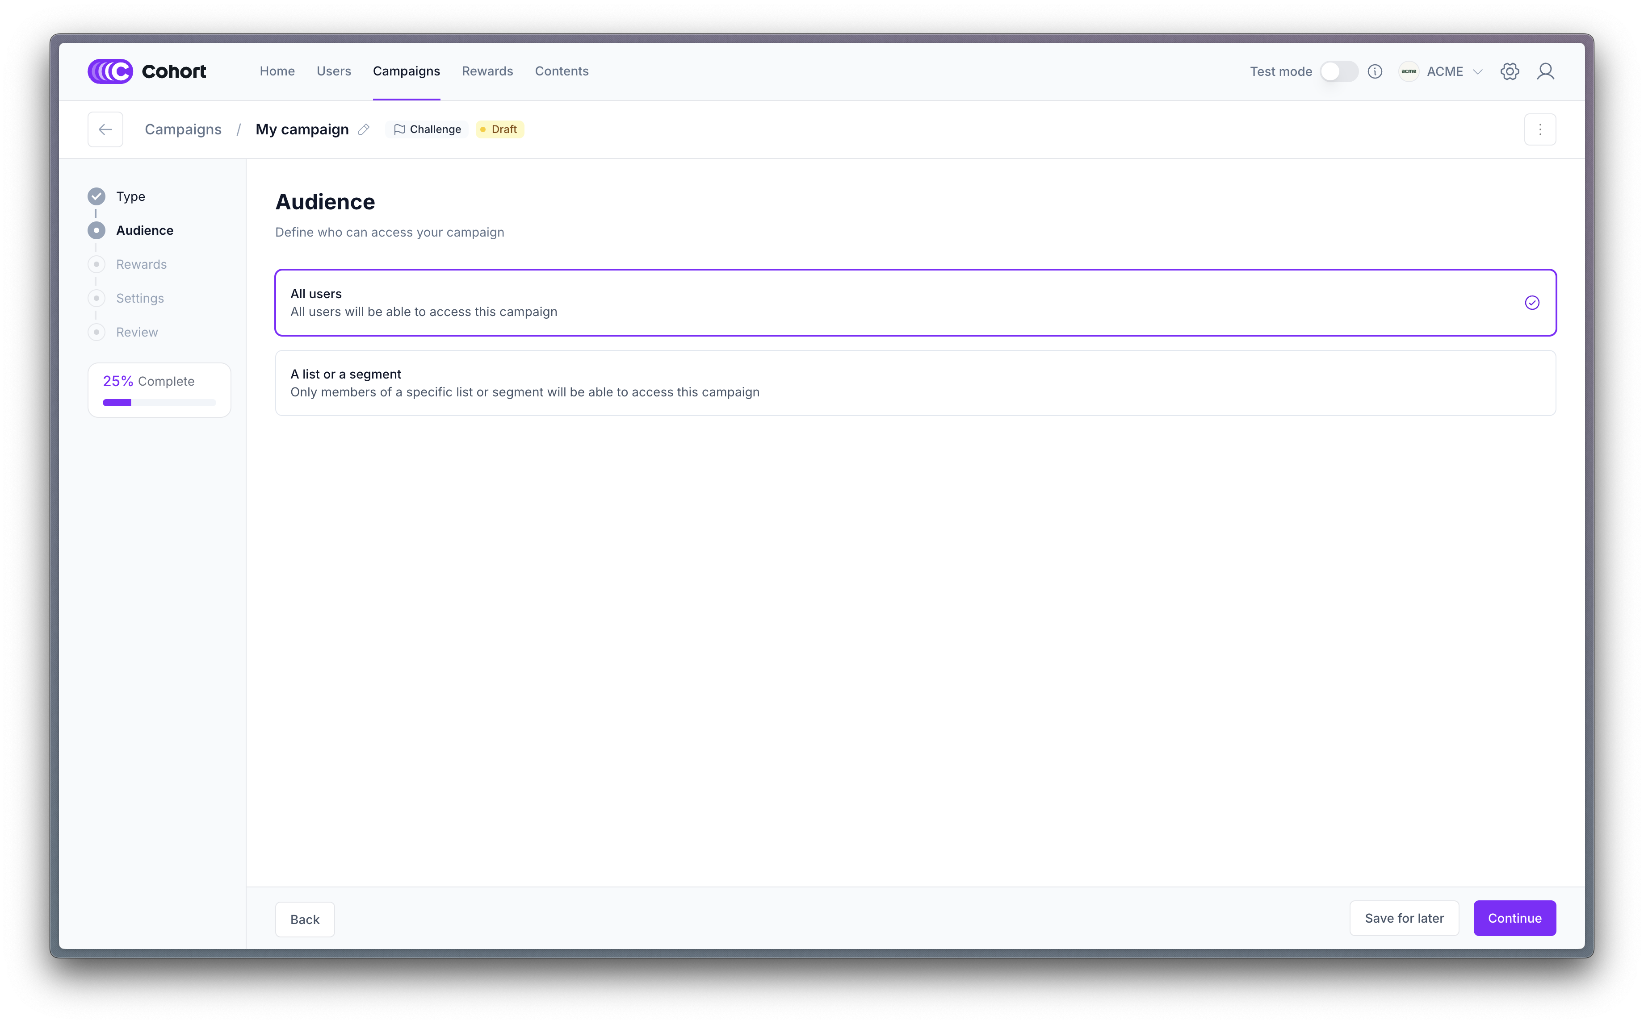
Task: Click the Challenge flag badge
Action: click(428, 129)
